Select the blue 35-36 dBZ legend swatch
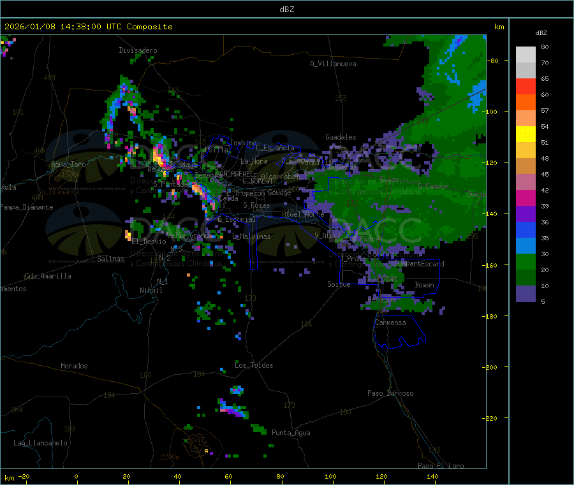Viewport: 574px width, 485px height. 526,229
